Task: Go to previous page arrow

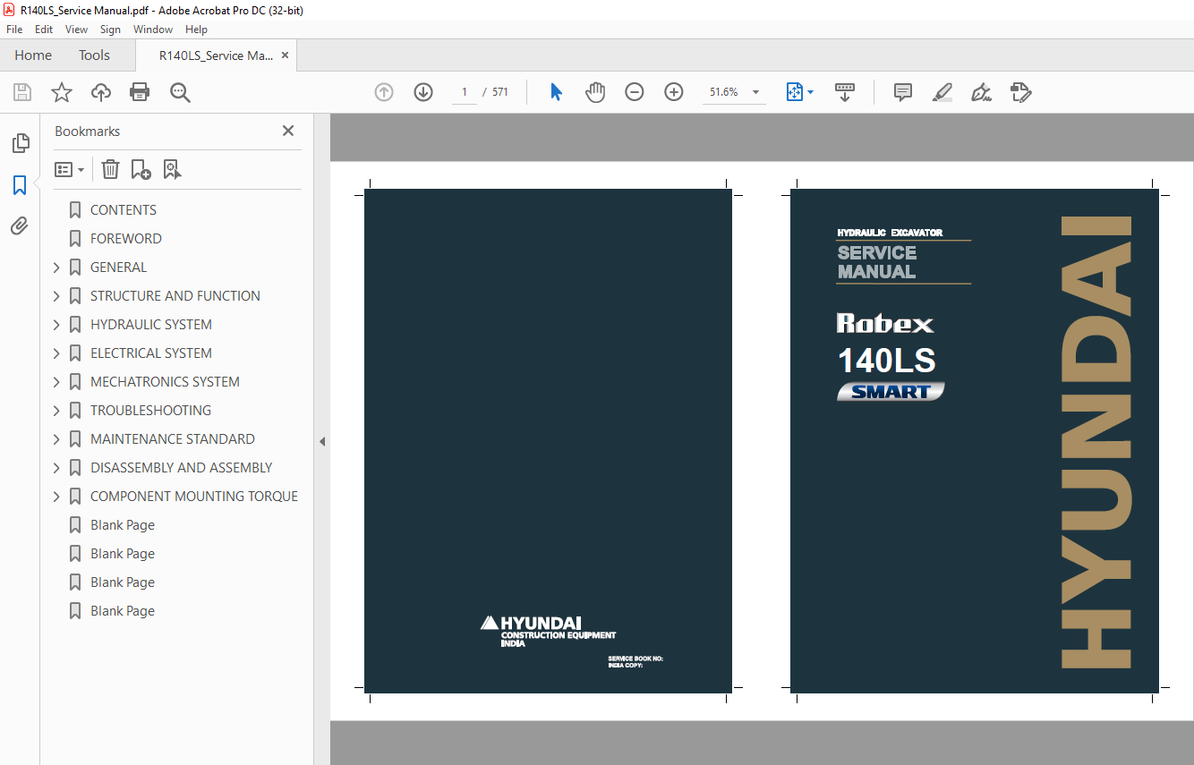Action: pos(384,92)
